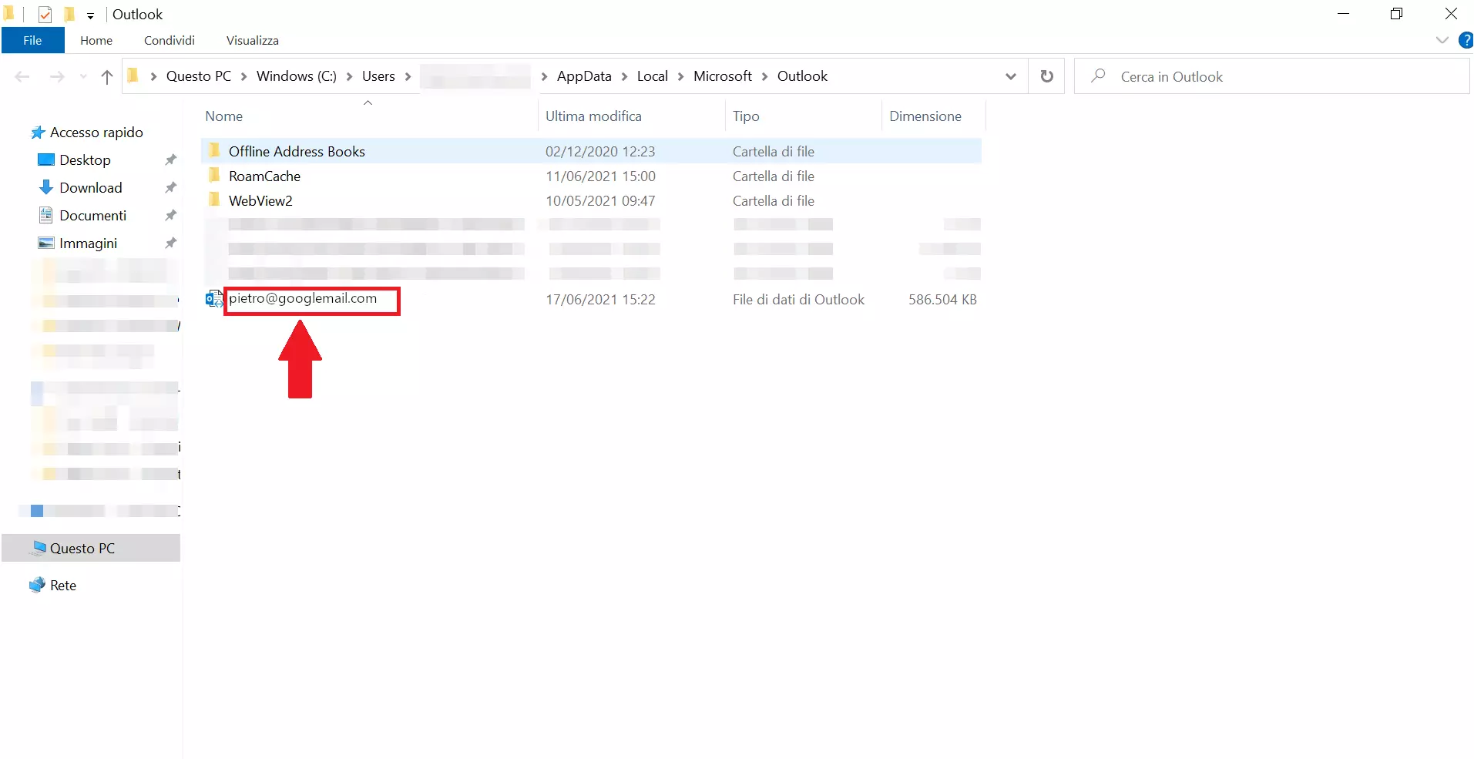
Task: Click the Desktop blue screen icon
Action: (x=46, y=160)
